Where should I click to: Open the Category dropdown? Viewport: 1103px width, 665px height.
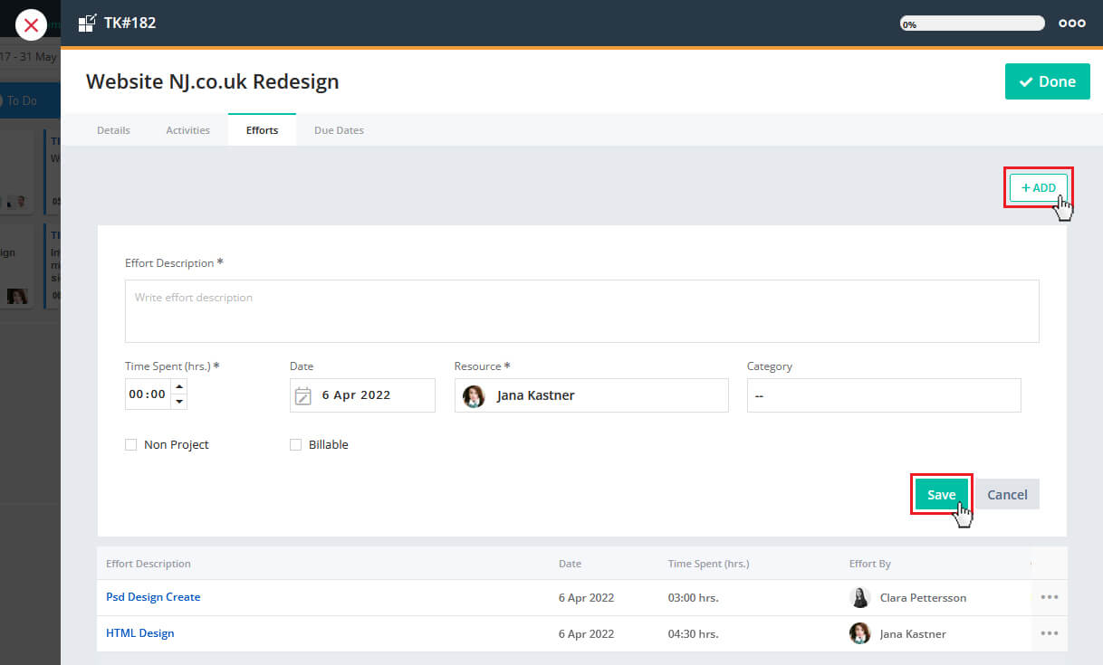pos(884,395)
